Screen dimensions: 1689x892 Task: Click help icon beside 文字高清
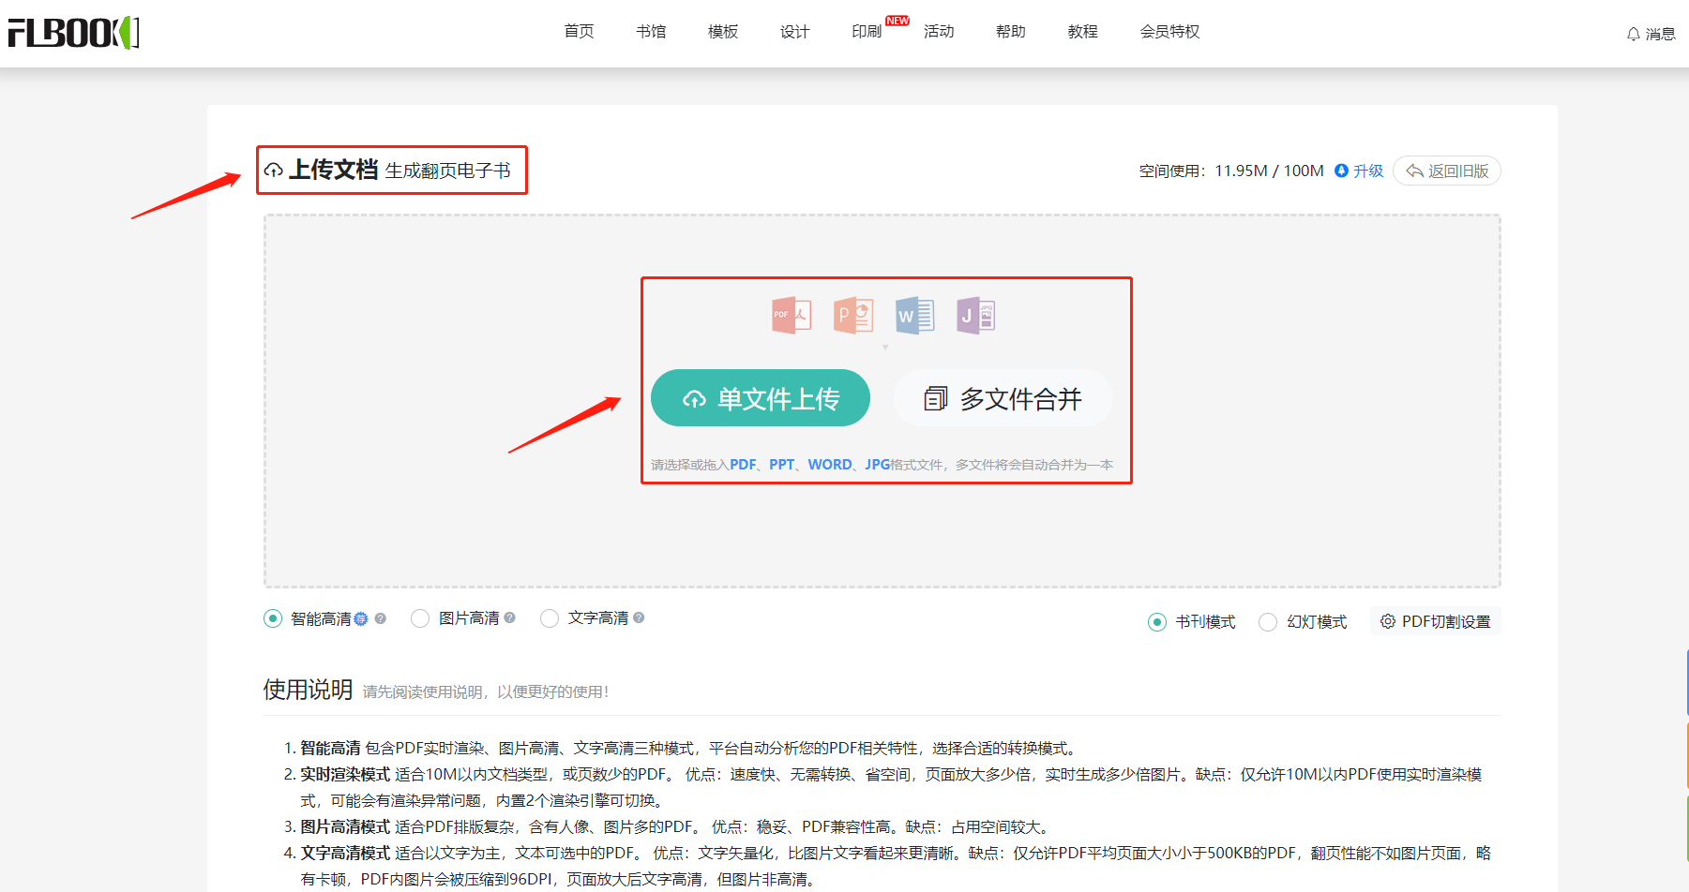(639, 617)
